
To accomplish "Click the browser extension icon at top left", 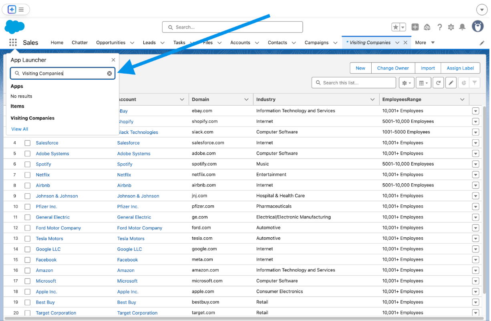I will (12, 9).
